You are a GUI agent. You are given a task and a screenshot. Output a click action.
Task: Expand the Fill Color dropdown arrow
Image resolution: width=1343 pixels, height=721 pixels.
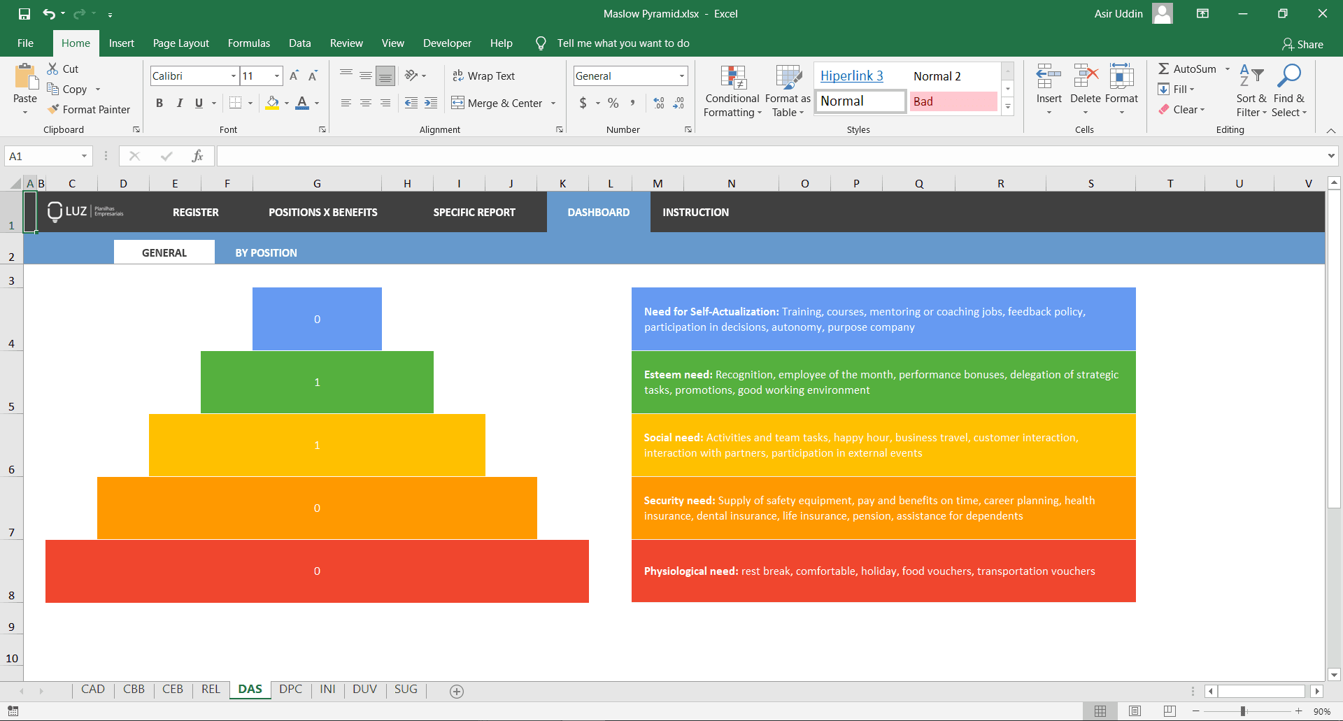click(x=286, y=103)
